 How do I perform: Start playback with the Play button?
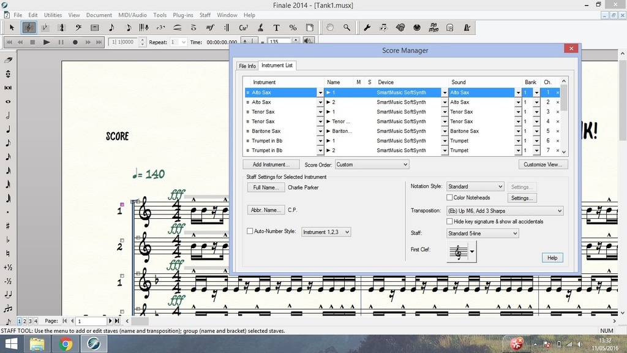click(x=47, y=42)
